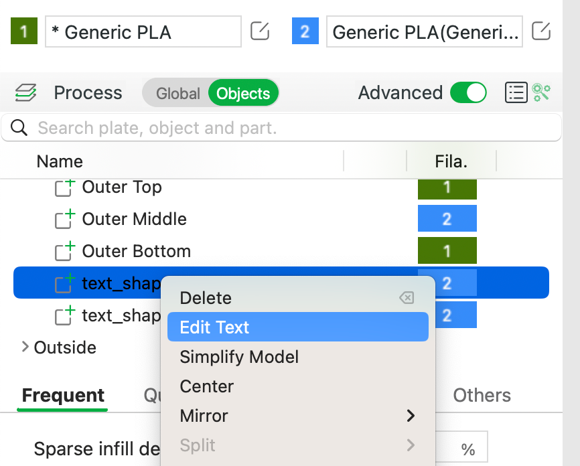The image size is (580, 466).
Task: Switch to the Others tab
Action: [x=482, y=395]
